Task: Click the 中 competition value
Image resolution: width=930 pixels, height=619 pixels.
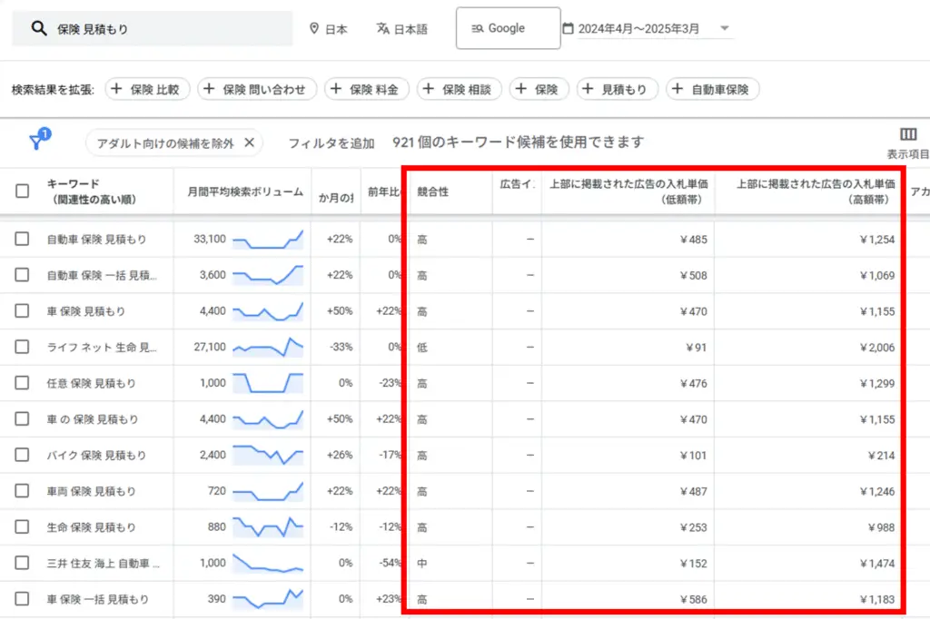Action: click(x=421, y=564)
